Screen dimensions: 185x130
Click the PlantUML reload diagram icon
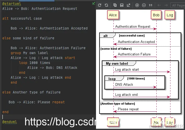(100, 5)
